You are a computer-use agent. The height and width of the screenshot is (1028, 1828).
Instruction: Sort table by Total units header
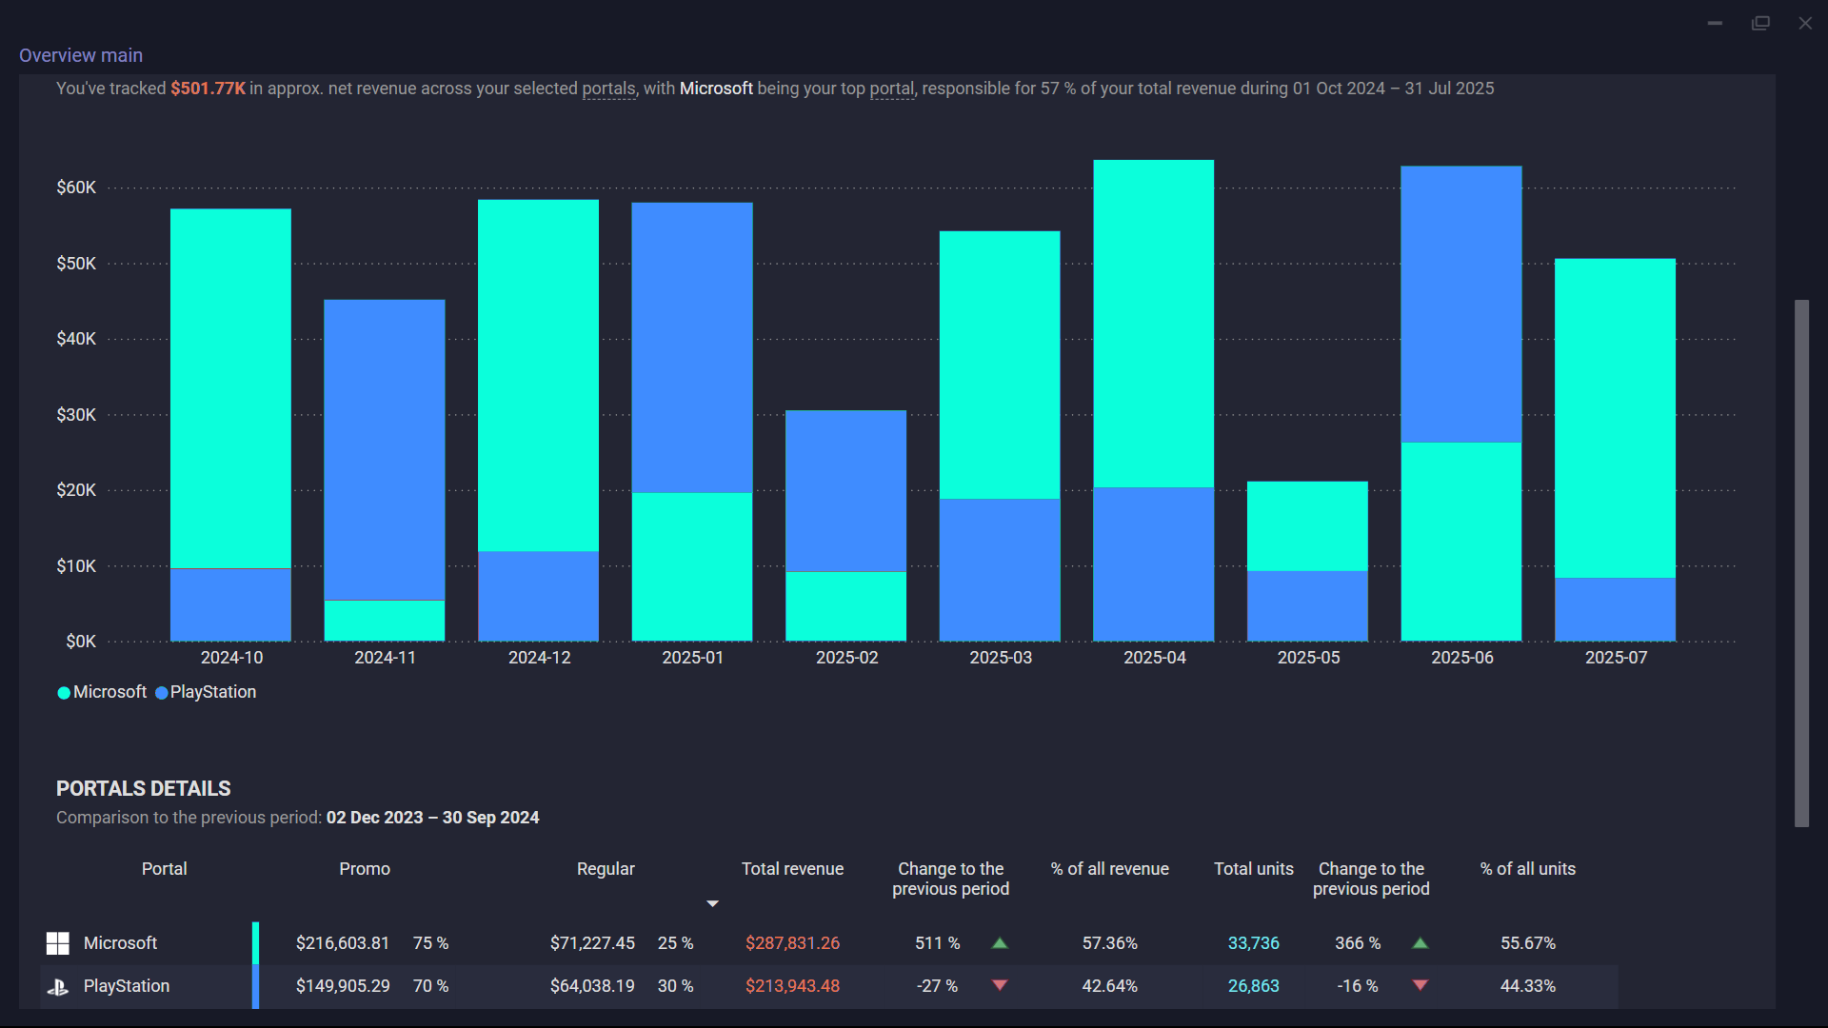click(1253, 869)
